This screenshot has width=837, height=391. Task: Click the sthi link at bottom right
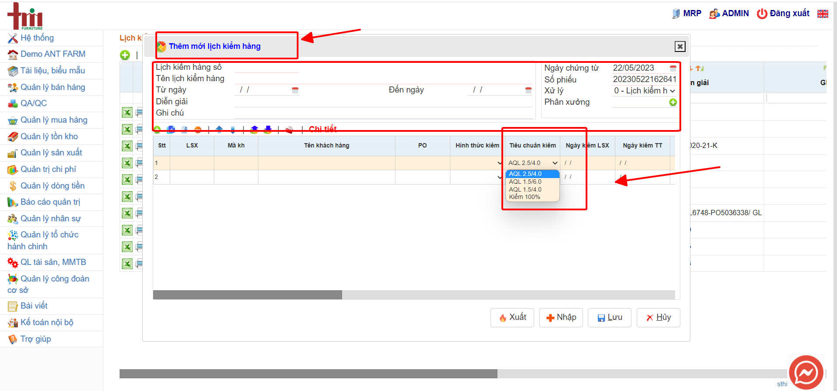(x=782, y=384)
